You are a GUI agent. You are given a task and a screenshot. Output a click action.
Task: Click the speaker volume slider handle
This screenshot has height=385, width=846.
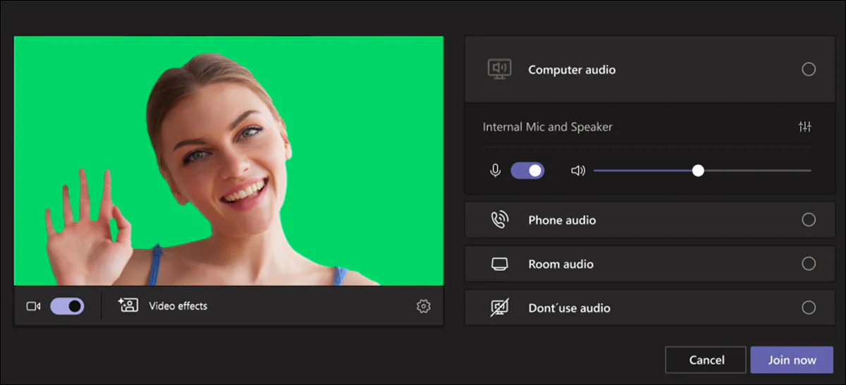coord(698,171)
